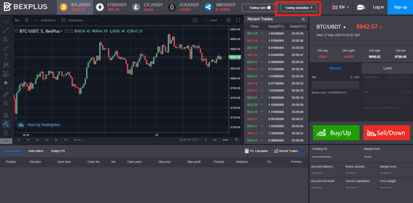Select the 1y date range
413x203 pixels.
19,140
